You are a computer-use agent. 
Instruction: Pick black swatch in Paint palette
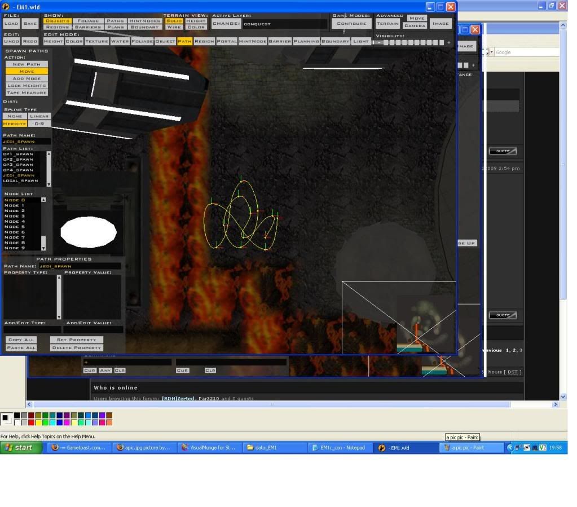point(17,416)
